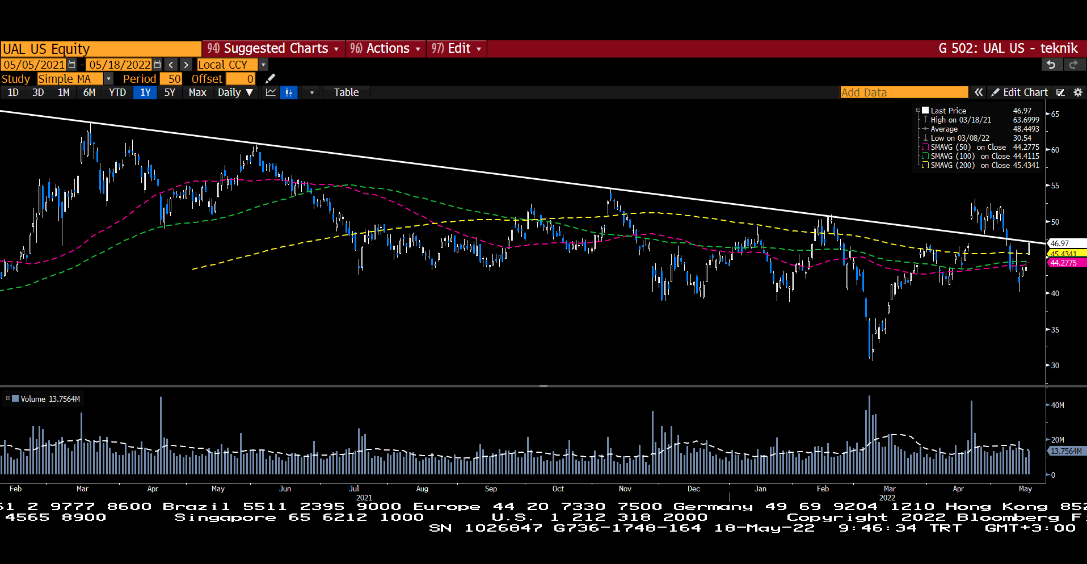Screen dimensions: 1087x564
Task: Select the YTD range tab
Action: pyautogui.click(x=117, y=92)
